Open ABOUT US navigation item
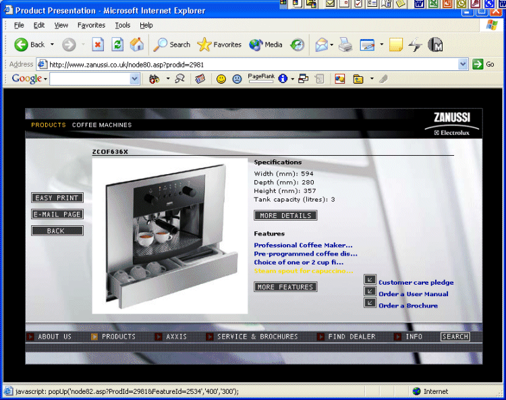This screenshot has height=400, width=506. 55,337
